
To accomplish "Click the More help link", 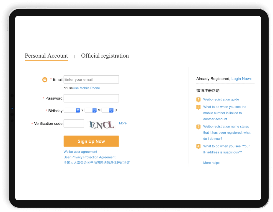I will pyautogui.click(x=211, y=163).
